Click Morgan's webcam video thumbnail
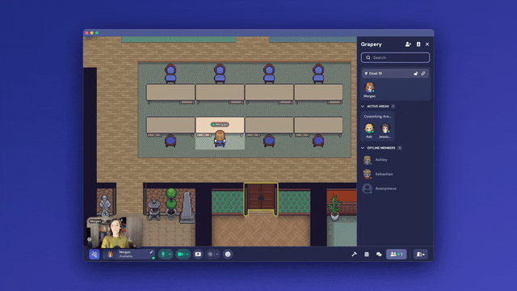Image resolution: width=517 pixels, height=291 pixels. [x=115, y=232]
